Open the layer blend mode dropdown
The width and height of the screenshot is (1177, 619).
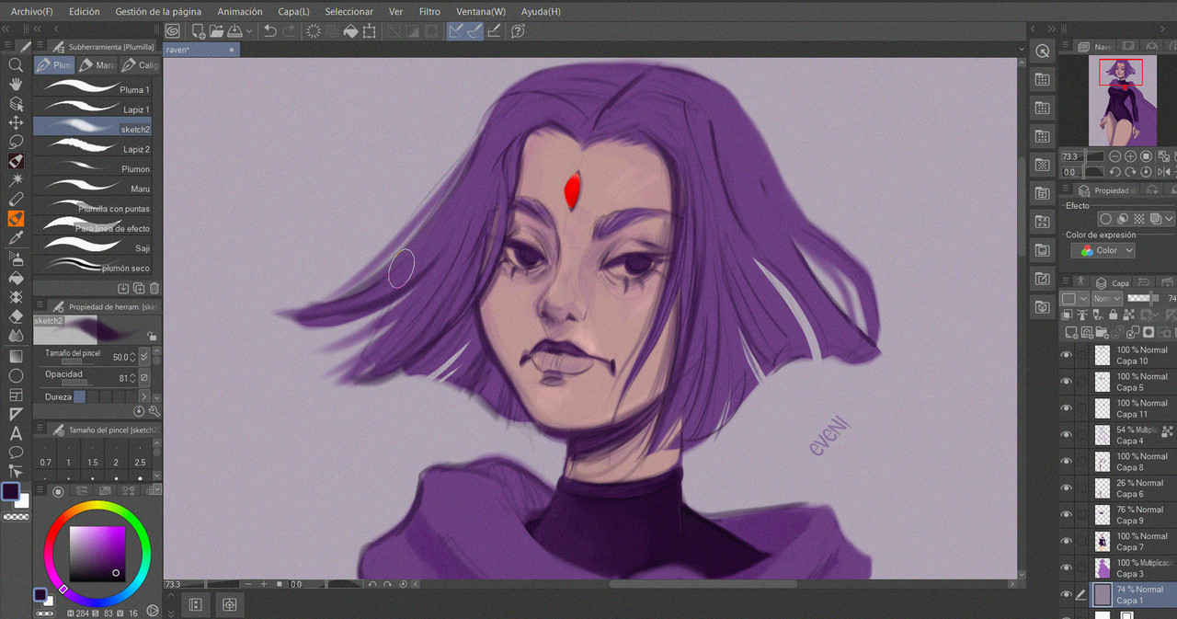pyautogui.click(x=1106, y=299)
